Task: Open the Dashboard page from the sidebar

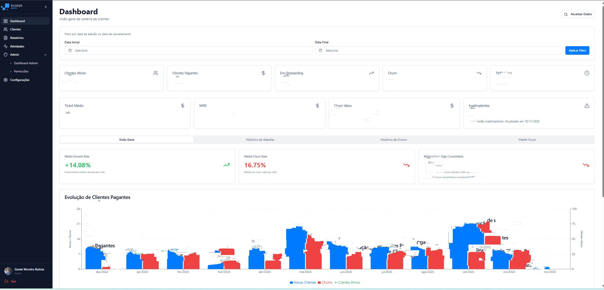Action: (x=25, y=21)
